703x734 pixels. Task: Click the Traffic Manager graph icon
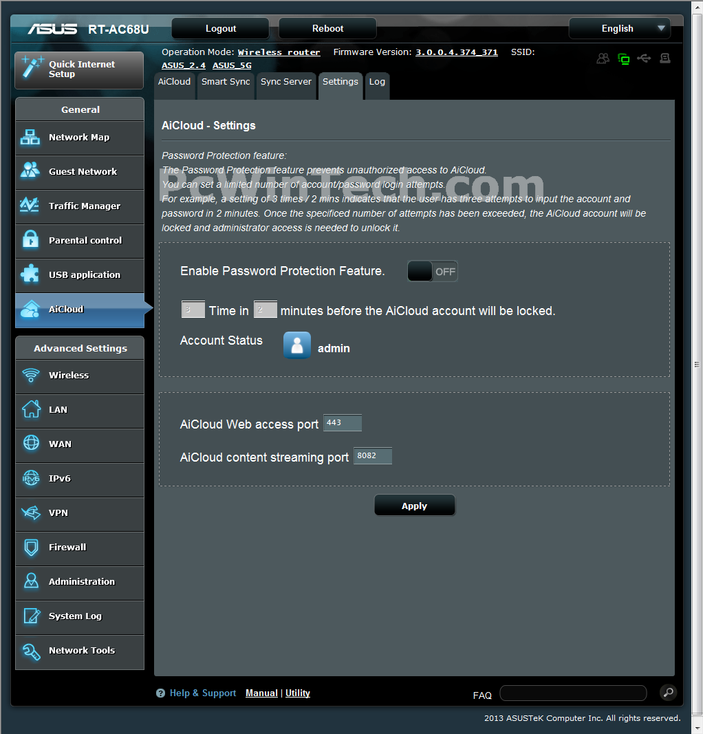tap(30, 205)
